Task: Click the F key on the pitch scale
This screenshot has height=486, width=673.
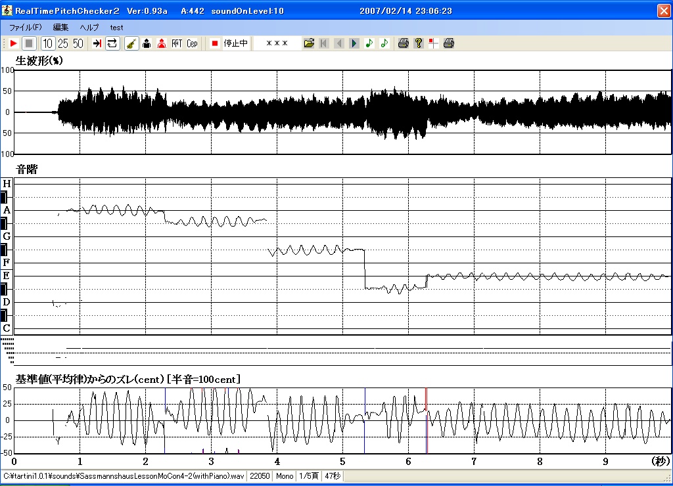Action: [x=7, y=263]
